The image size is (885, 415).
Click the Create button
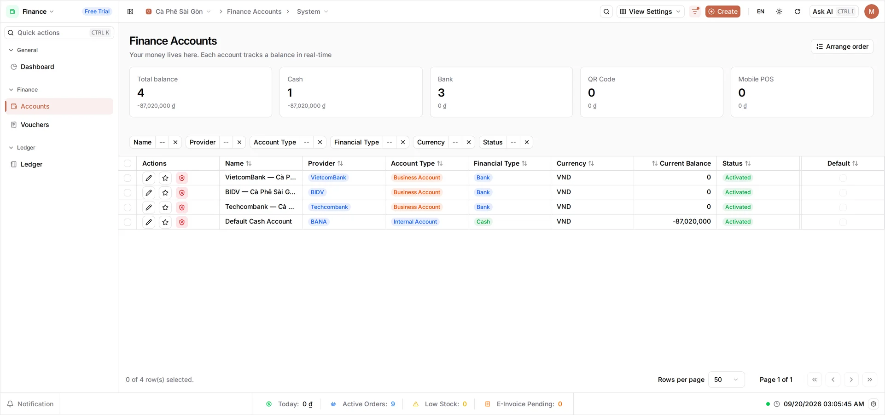point(723,12)
